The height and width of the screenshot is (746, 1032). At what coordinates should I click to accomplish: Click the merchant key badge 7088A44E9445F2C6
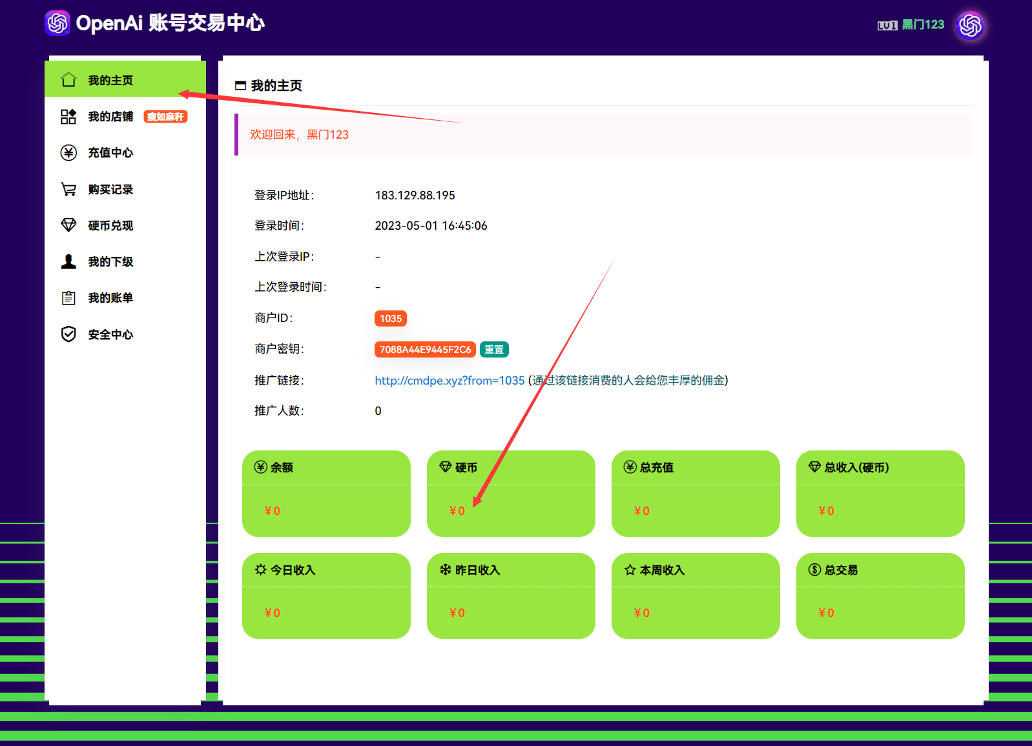tap(425, 349)
